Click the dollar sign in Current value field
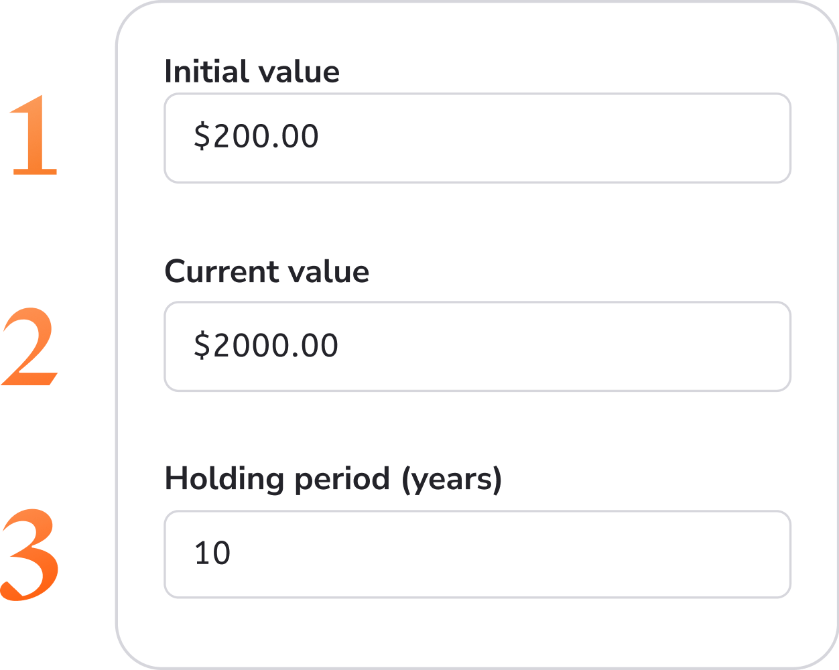Screen dimensions: 839x670 (200, 345)
